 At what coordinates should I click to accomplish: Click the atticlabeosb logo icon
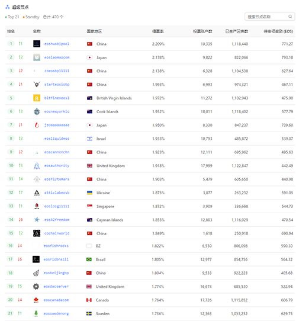click(x=37, y=192)
